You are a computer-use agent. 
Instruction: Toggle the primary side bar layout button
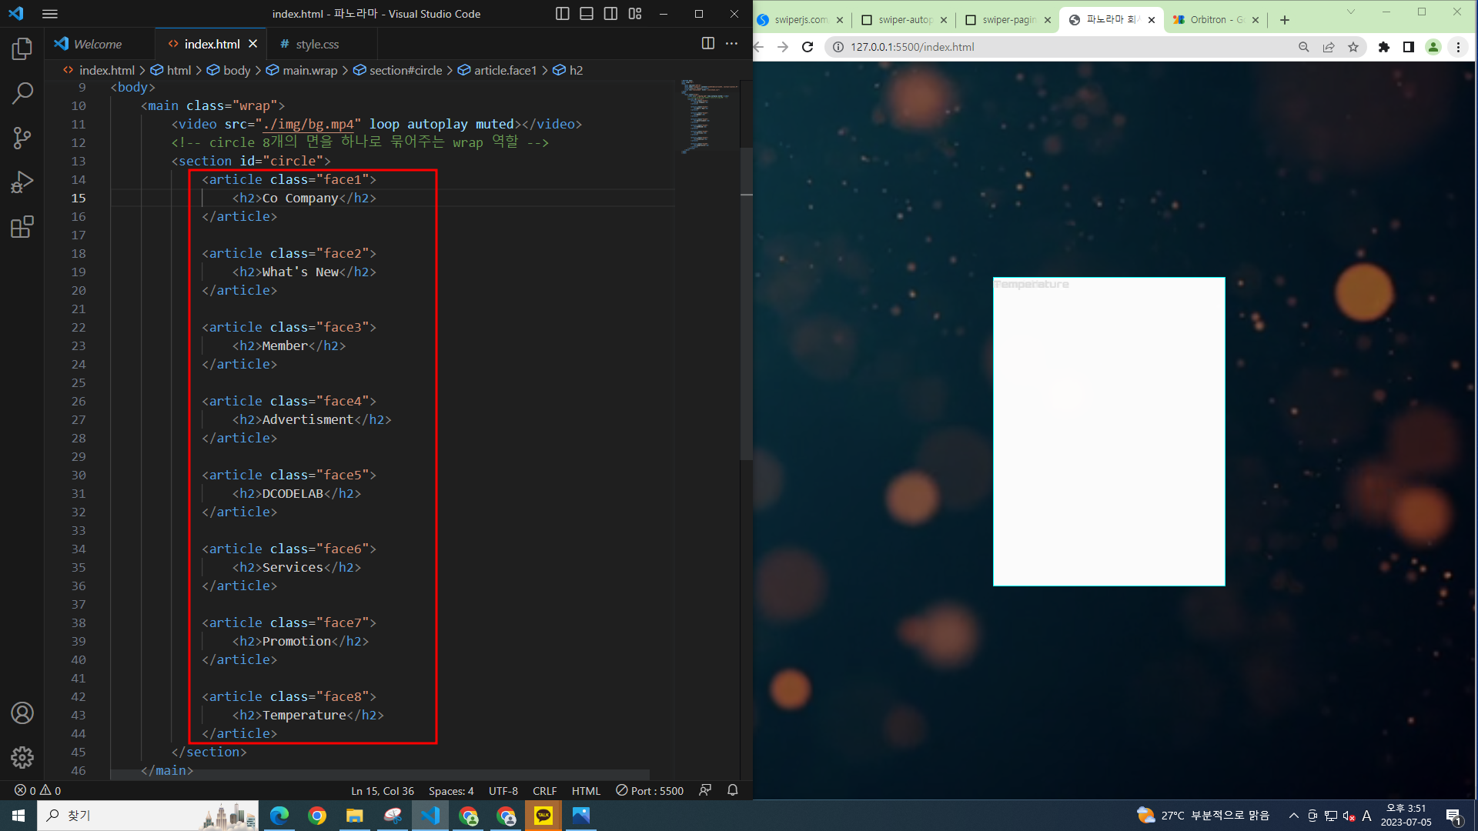tap(563, 14)
